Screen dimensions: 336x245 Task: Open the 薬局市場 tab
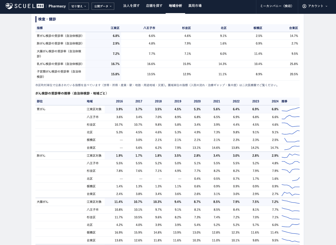coord(195,6)
